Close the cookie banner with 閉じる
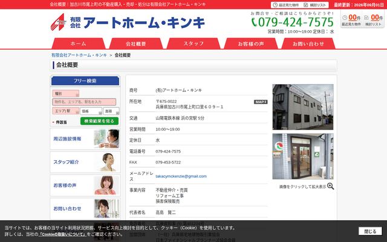Screen dimensions: 387x242 370,231
